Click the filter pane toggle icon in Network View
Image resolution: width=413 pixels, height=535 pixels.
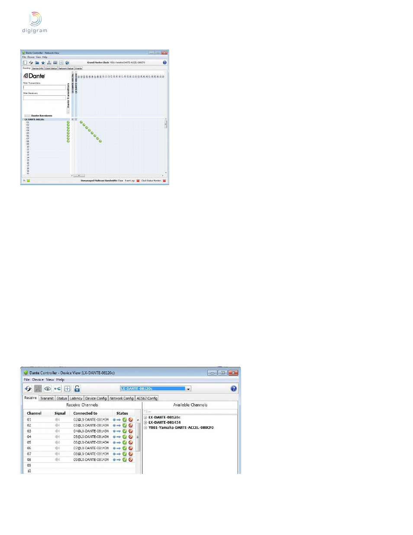(x=25, y=63)
